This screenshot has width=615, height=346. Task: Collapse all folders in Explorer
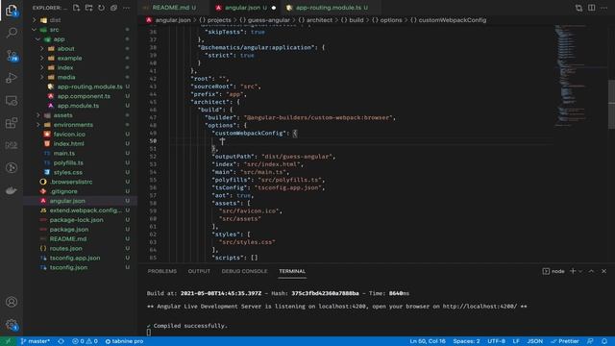click(x=113, y=8)
